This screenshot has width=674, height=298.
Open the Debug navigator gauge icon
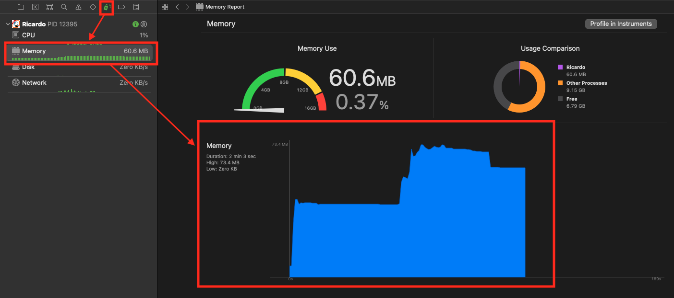click(106, 7)
